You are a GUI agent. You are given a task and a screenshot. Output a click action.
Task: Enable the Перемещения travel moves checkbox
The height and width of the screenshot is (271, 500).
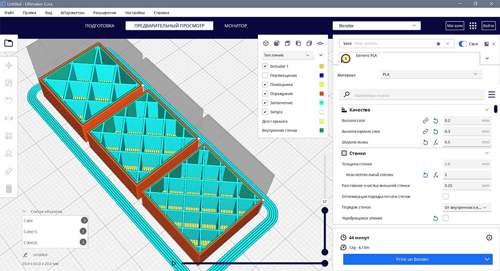point(265,75)
